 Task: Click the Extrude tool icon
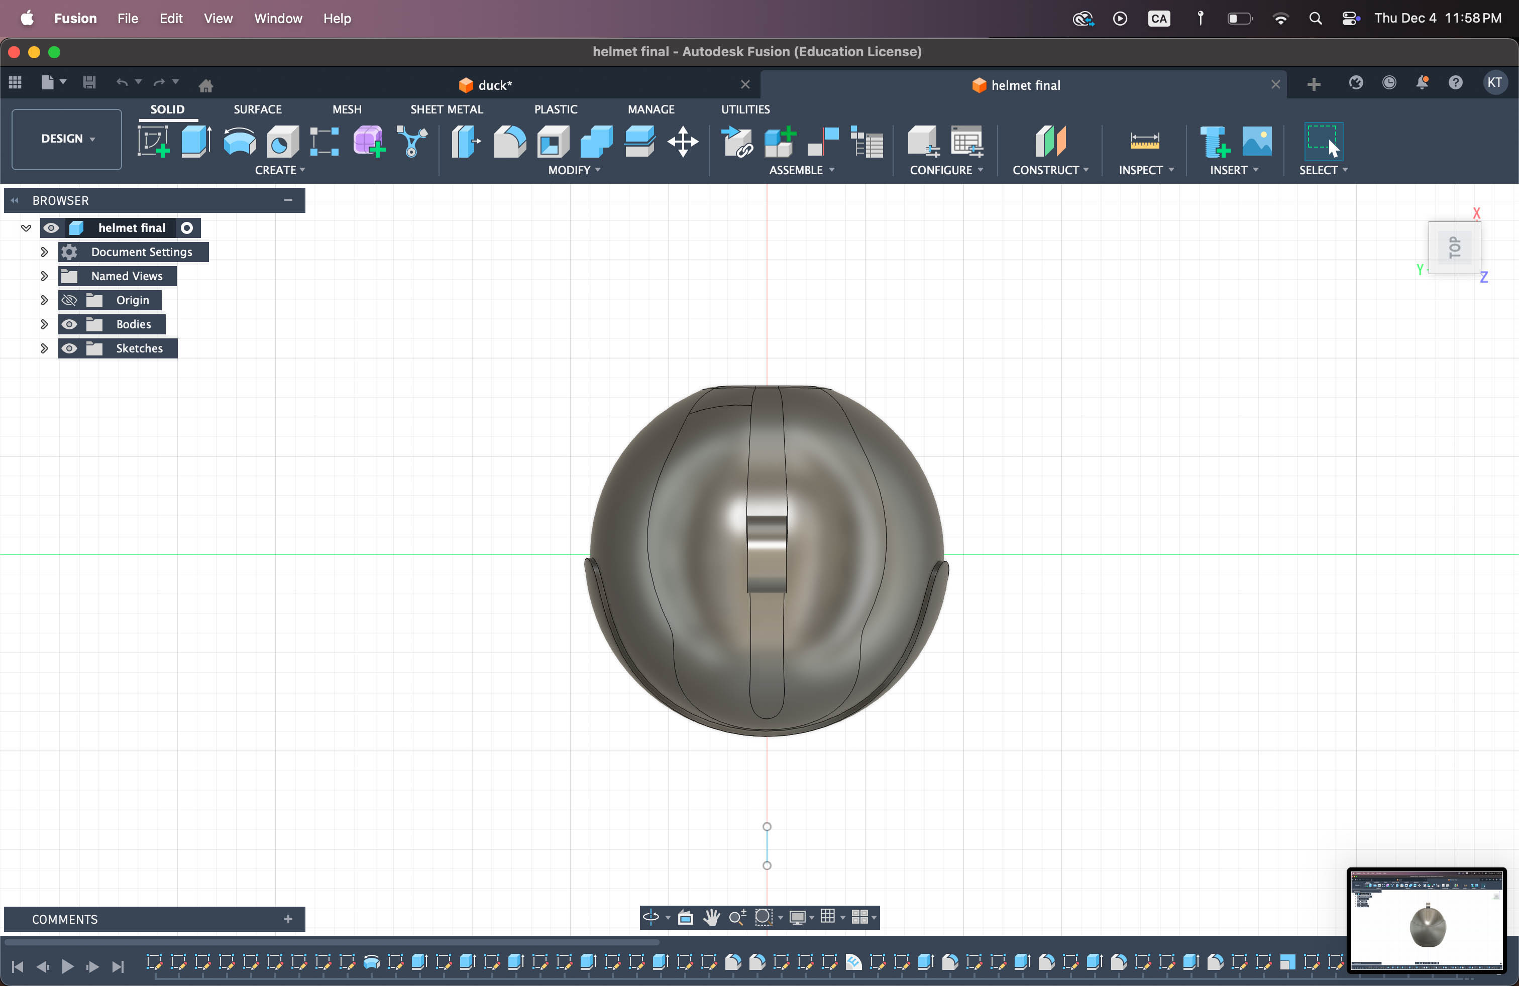[x=196, y=141]
